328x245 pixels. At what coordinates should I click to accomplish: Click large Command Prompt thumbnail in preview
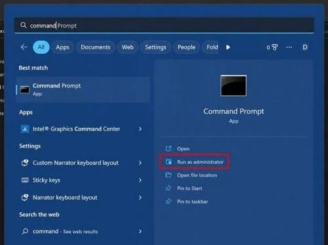pyautogui.click(x=234, y=85)
